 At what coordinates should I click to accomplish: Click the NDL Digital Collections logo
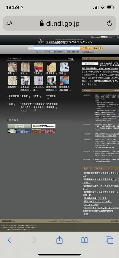[x=65, y=42]
